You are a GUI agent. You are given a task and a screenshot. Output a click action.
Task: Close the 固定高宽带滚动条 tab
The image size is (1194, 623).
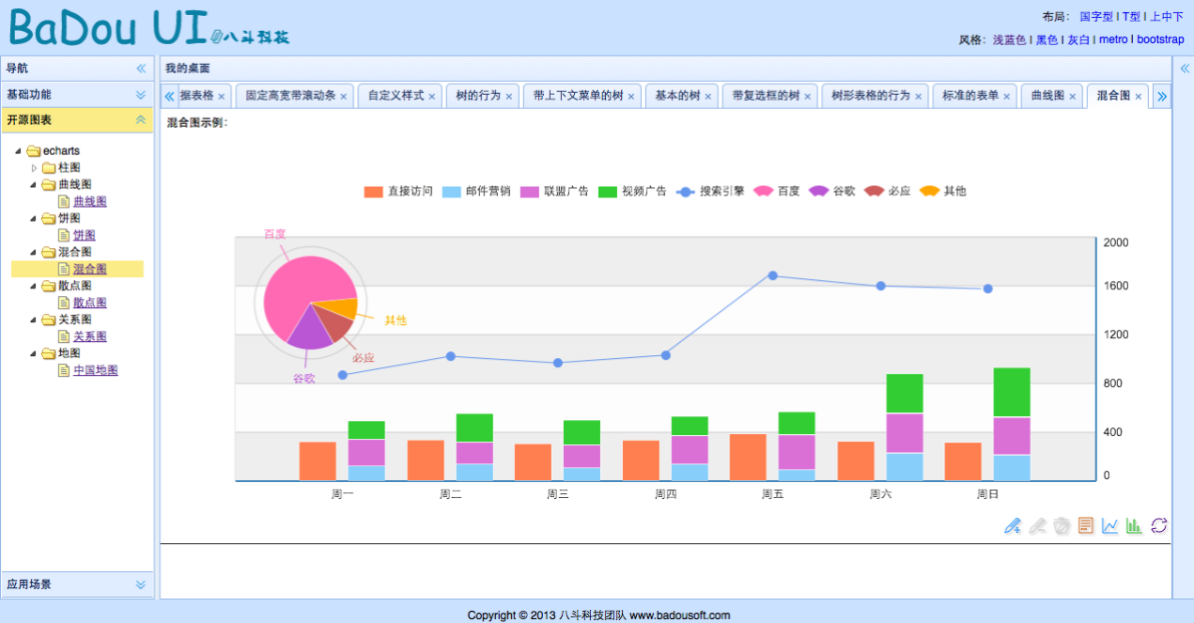[344, 97]
